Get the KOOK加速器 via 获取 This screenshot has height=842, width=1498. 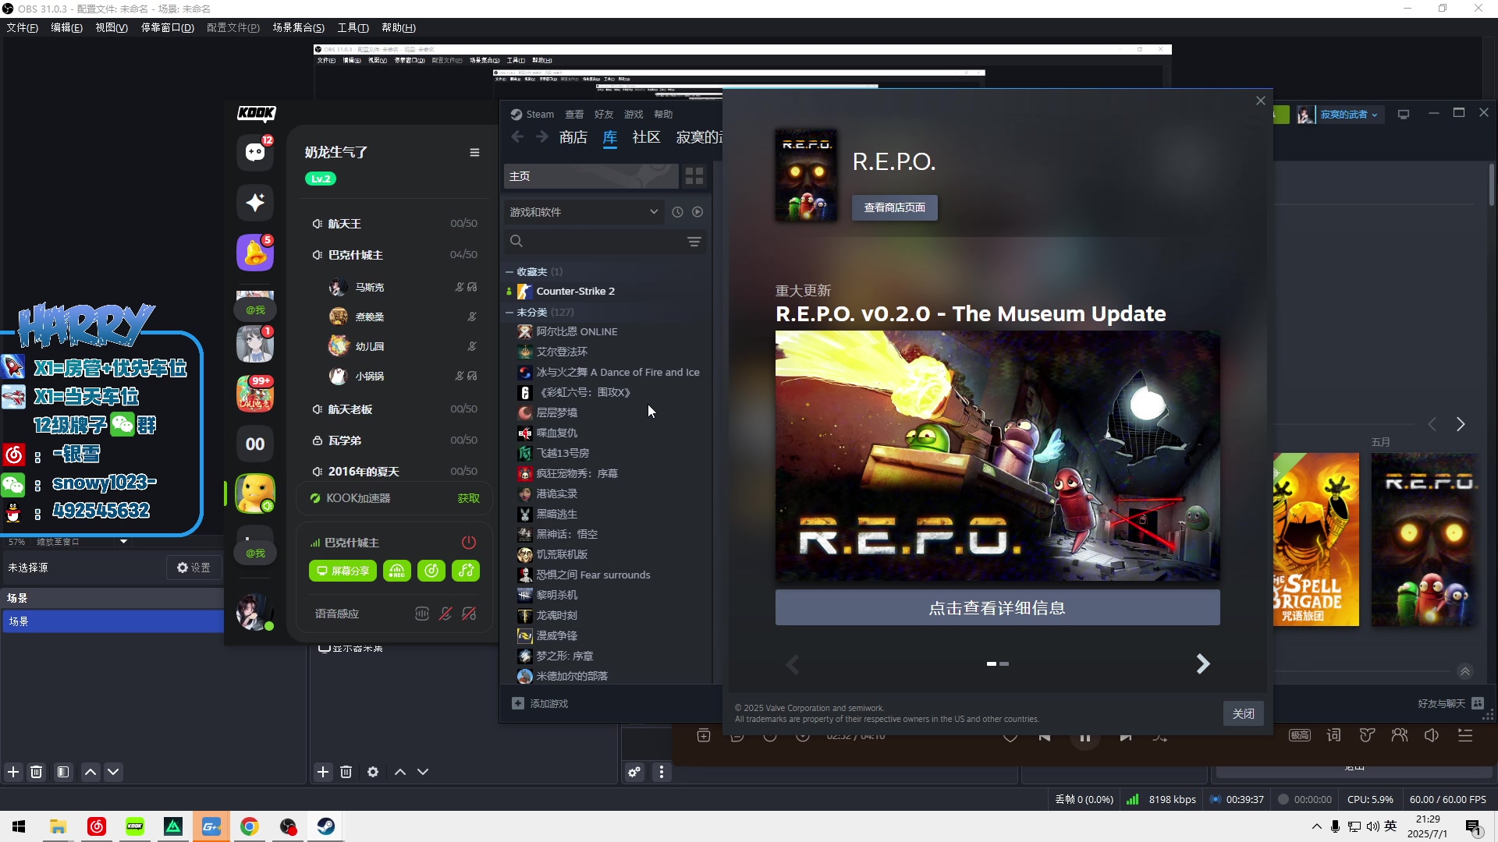[468, 498]
